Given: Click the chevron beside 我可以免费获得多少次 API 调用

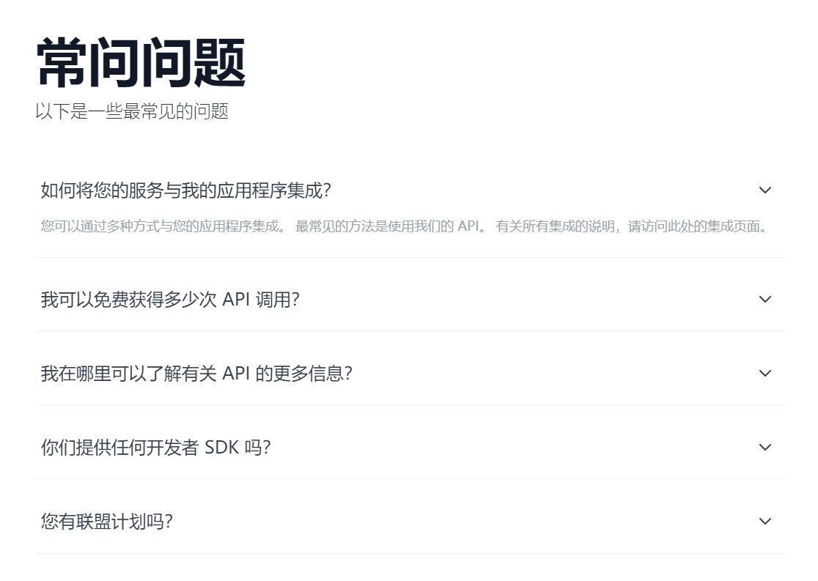Looking at the screenshot, I should [x=765, y=300].
